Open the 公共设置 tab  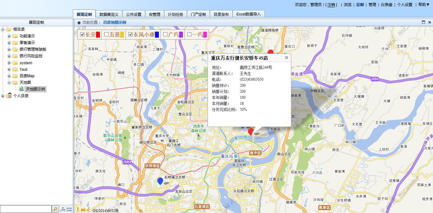pyautogui.click(x=134, y=14)
